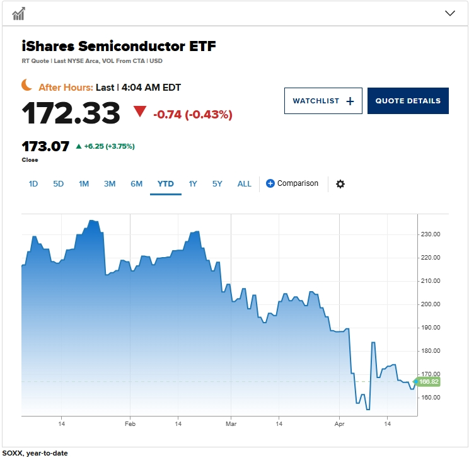This screenshot has height=460, width=469.
Task: Select the 1D time range tab
Action: (33, 183)
